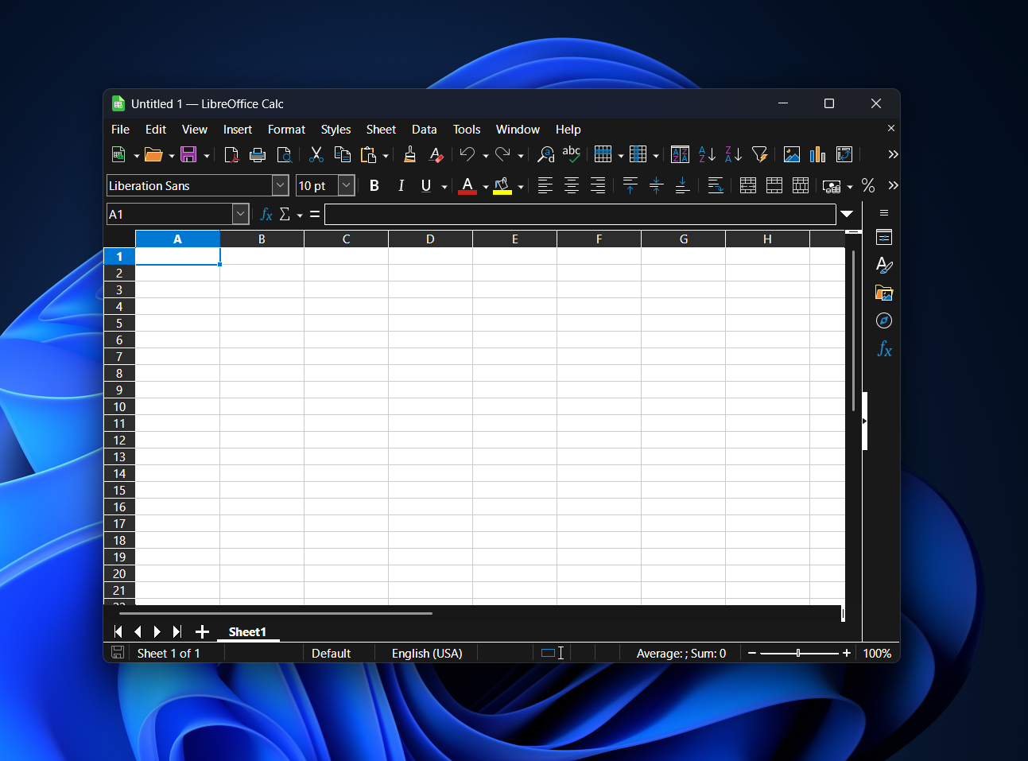The width and height of the screenshot is (1028, 761).
Task: Open the Insert menu
Action: point(237,130)
